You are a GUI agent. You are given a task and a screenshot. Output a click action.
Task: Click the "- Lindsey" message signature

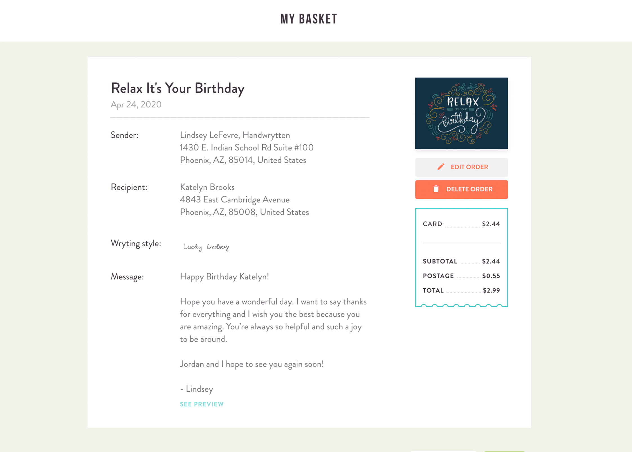click(x=197, y=389)
